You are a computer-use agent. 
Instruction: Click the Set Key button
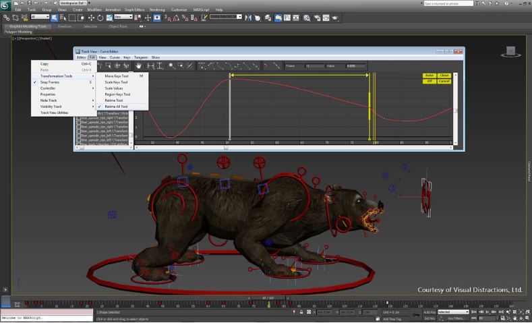pos(430,318)
